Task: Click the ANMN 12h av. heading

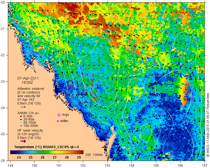Action: coord(28,113)
